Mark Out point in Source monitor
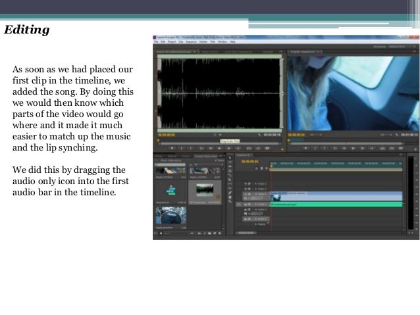420x315 pixels. tap(191, 148)
